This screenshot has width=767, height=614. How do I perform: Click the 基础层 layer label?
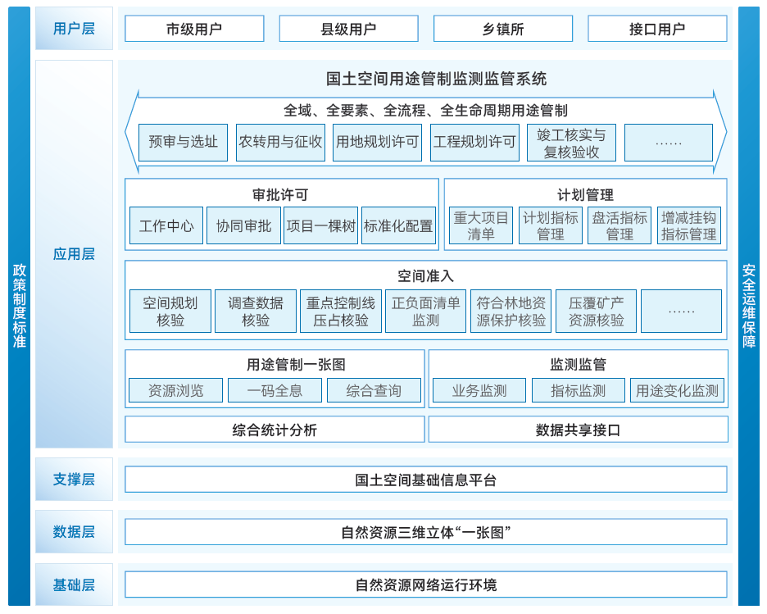(x=74, y=584)
